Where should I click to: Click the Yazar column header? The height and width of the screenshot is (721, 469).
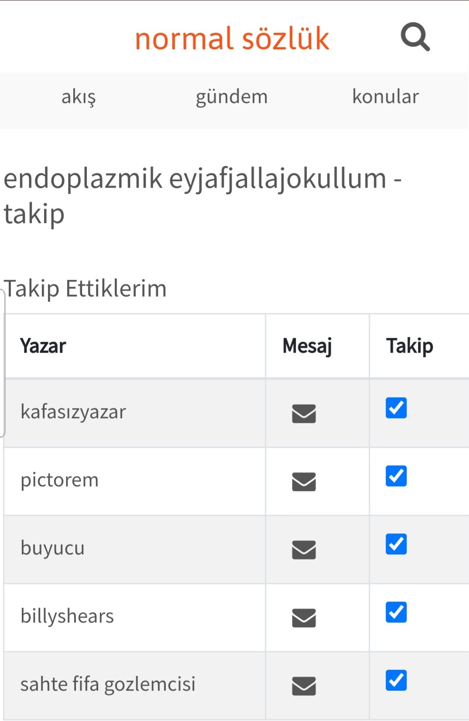43,346
